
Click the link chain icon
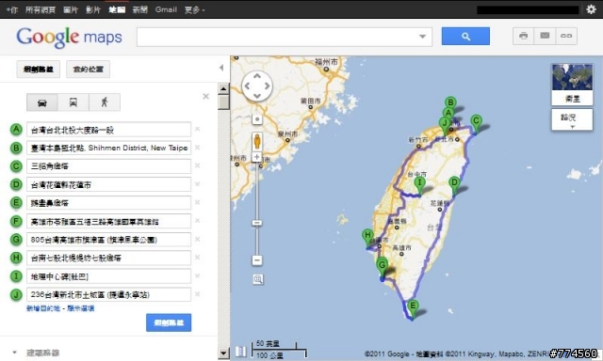pos(566,36)
